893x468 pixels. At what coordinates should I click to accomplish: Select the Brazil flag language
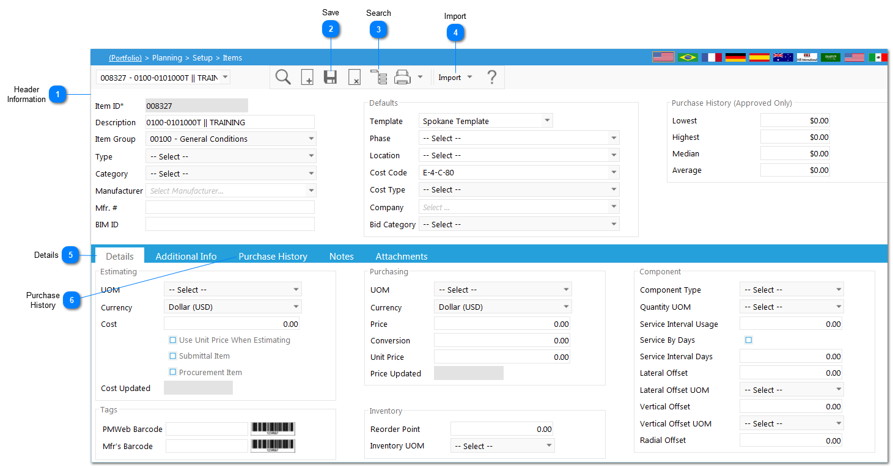(688, 57)
